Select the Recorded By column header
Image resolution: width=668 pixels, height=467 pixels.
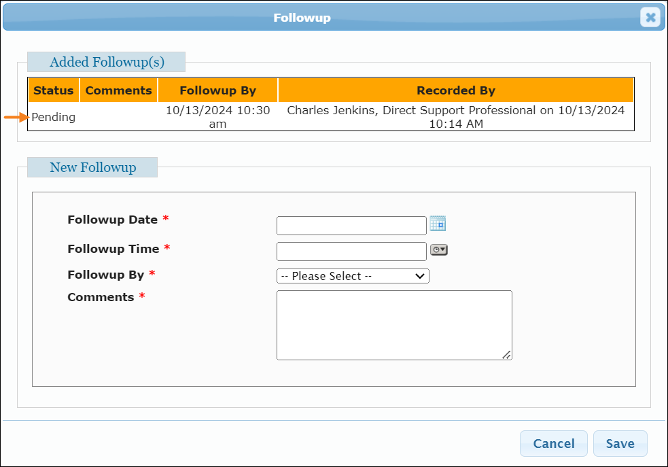click(455, 90)
